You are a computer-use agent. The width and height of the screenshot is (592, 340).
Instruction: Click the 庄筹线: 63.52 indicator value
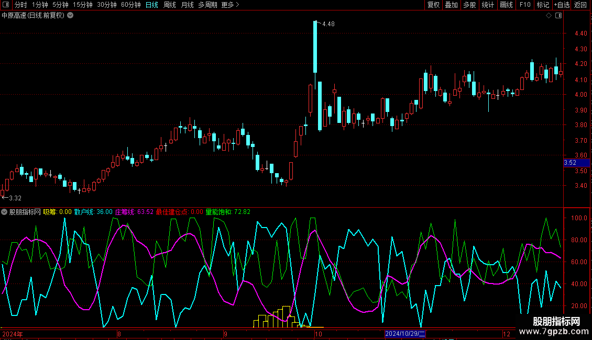[135, 212]
